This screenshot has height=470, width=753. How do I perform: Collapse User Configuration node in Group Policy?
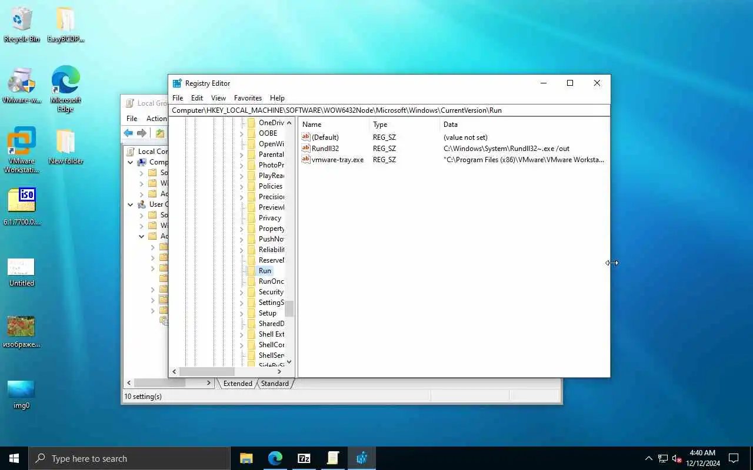point(131,204)
